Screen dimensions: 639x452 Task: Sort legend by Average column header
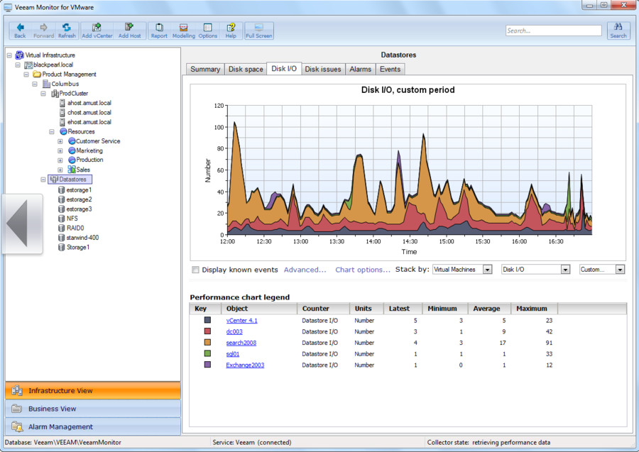pyautogui.click(x=488, y=309)
